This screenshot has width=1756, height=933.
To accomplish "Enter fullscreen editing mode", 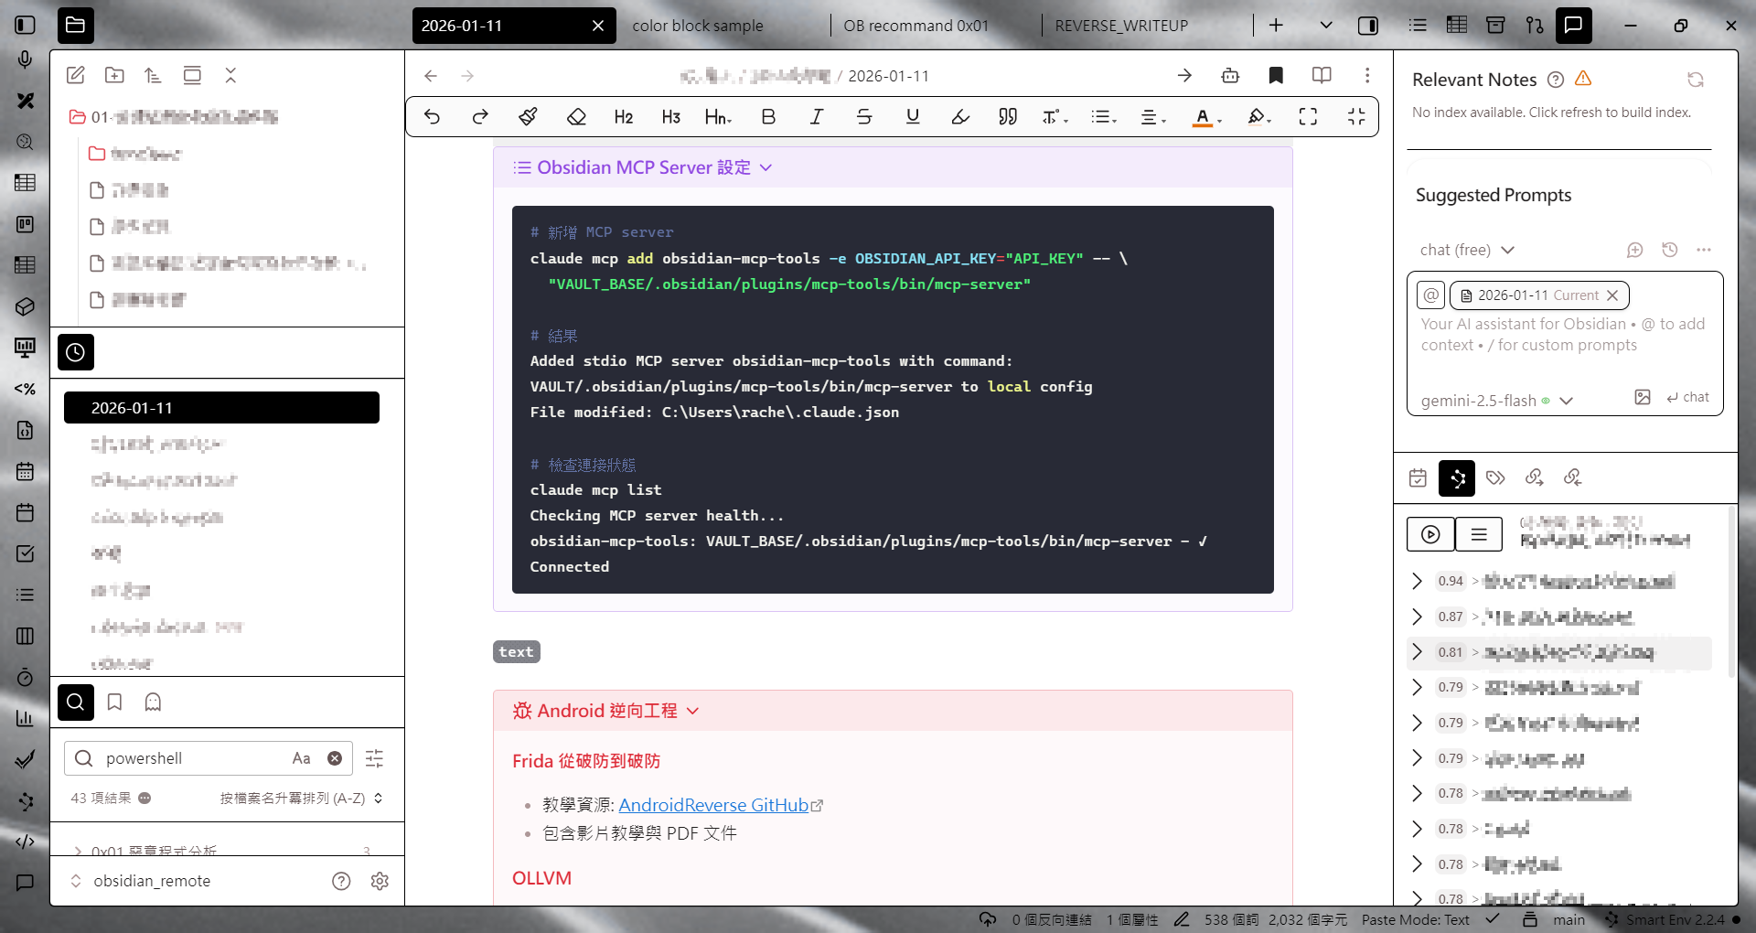I will pos(1309,116).
